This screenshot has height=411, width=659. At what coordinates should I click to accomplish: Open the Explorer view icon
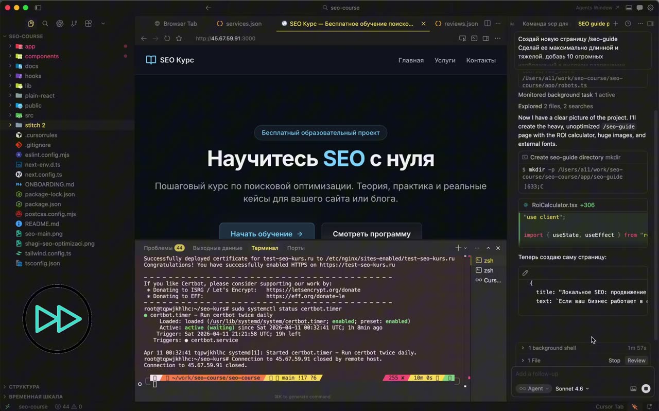pyautogui.click(x=31, y=24)
